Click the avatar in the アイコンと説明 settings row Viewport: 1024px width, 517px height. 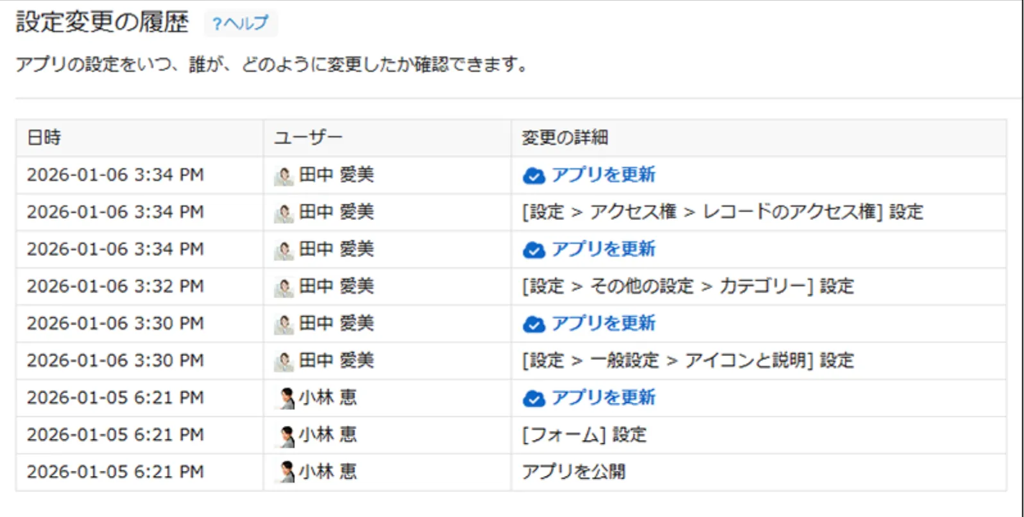(284, 361)
